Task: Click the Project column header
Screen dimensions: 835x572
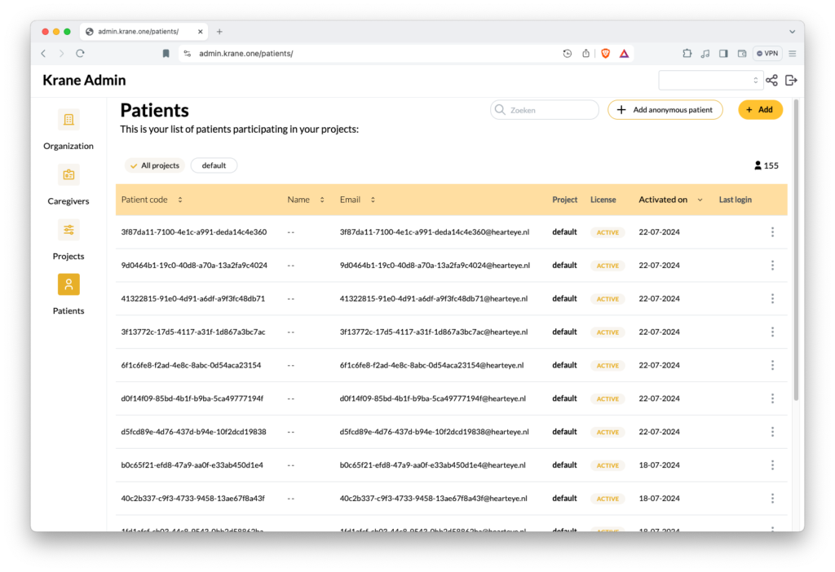Action: click(x=564, y=200)
